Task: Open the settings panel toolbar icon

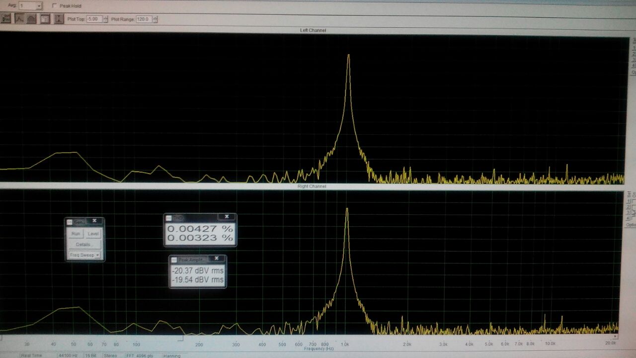Action: click(45, 19)
